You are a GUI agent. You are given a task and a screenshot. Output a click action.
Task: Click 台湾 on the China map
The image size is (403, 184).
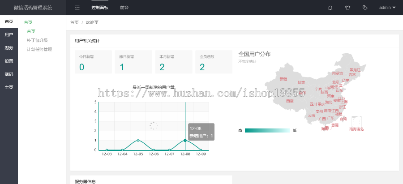tap(343, 119)
